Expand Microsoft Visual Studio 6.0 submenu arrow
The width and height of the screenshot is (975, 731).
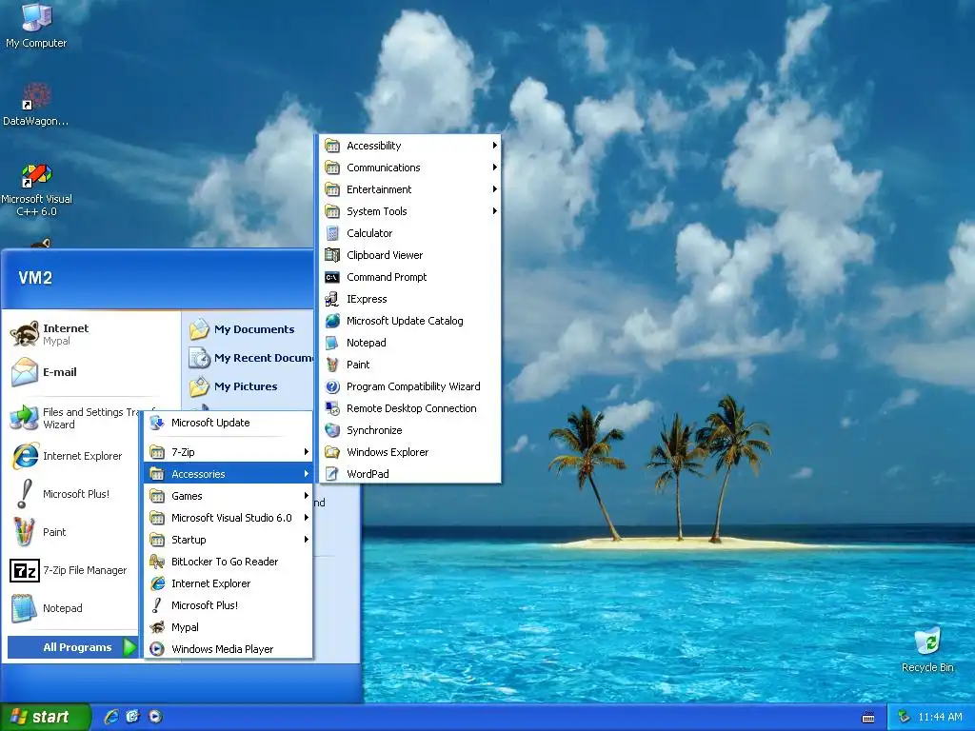[306, 517]
